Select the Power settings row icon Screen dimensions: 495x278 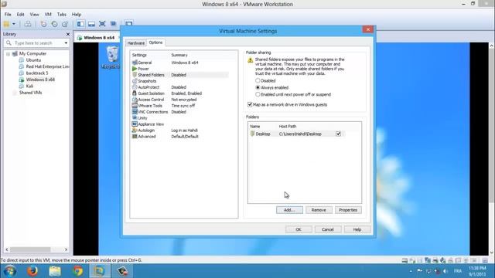(135, 69)
